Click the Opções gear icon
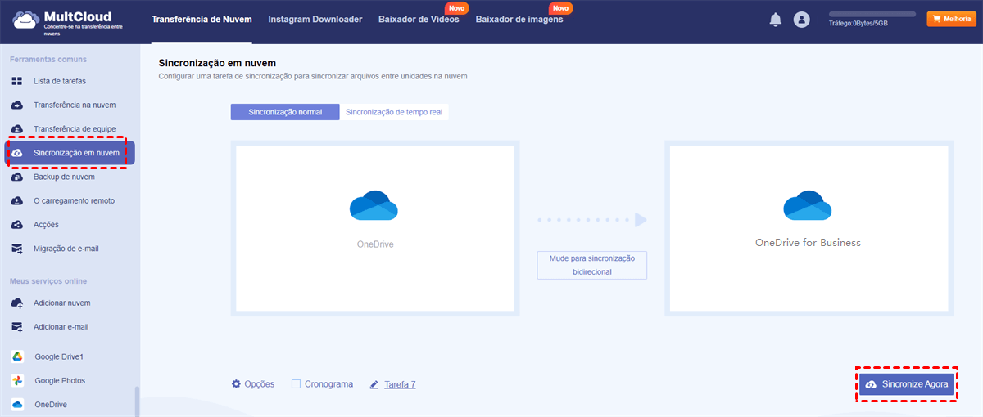The image size is (983, 417). [x=236, y=383]
